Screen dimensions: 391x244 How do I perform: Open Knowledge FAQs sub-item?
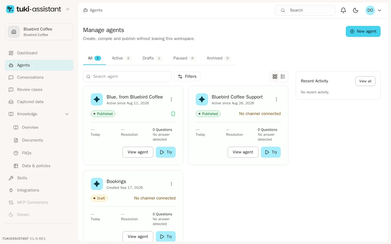click(x=42, y=153)
